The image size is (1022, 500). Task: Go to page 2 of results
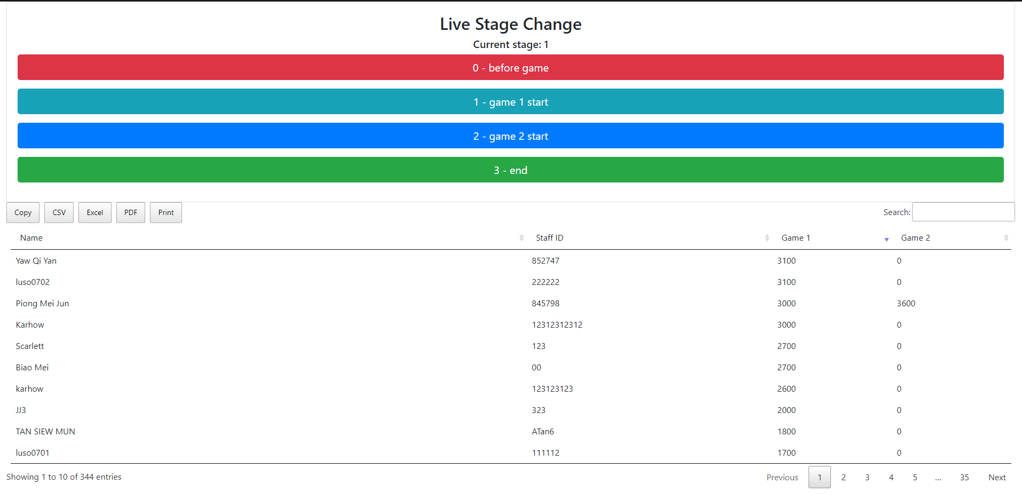(843, 477)
